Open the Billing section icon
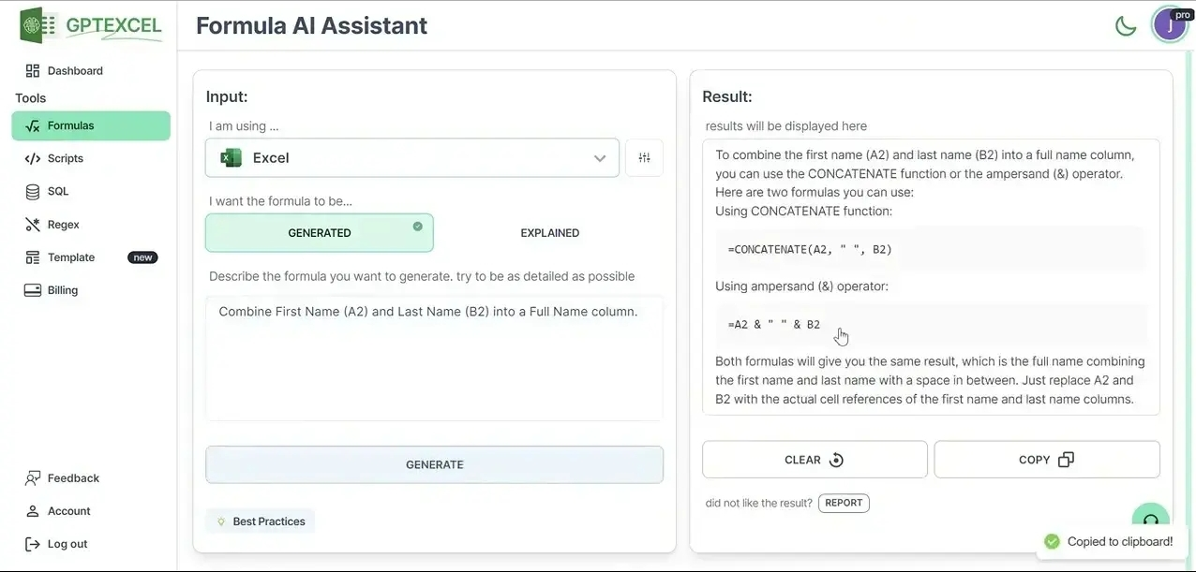The height and width of the screenshot is (572, 1196). (x=31, y=289)
